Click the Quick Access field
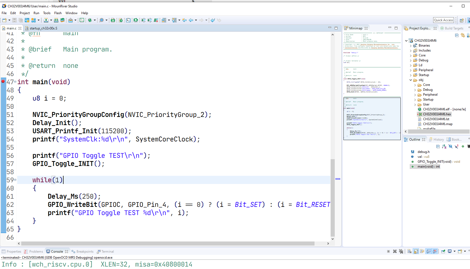This screenshot has height=269, width=470. click(444, 20)
